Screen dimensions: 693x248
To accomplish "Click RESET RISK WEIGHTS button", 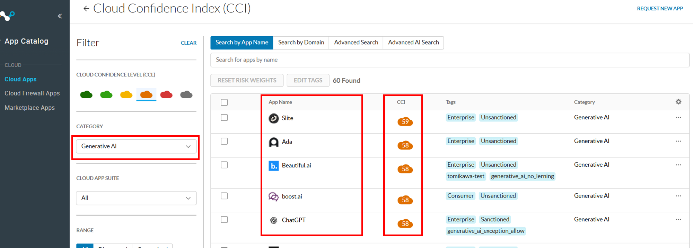I will (247, 80).
